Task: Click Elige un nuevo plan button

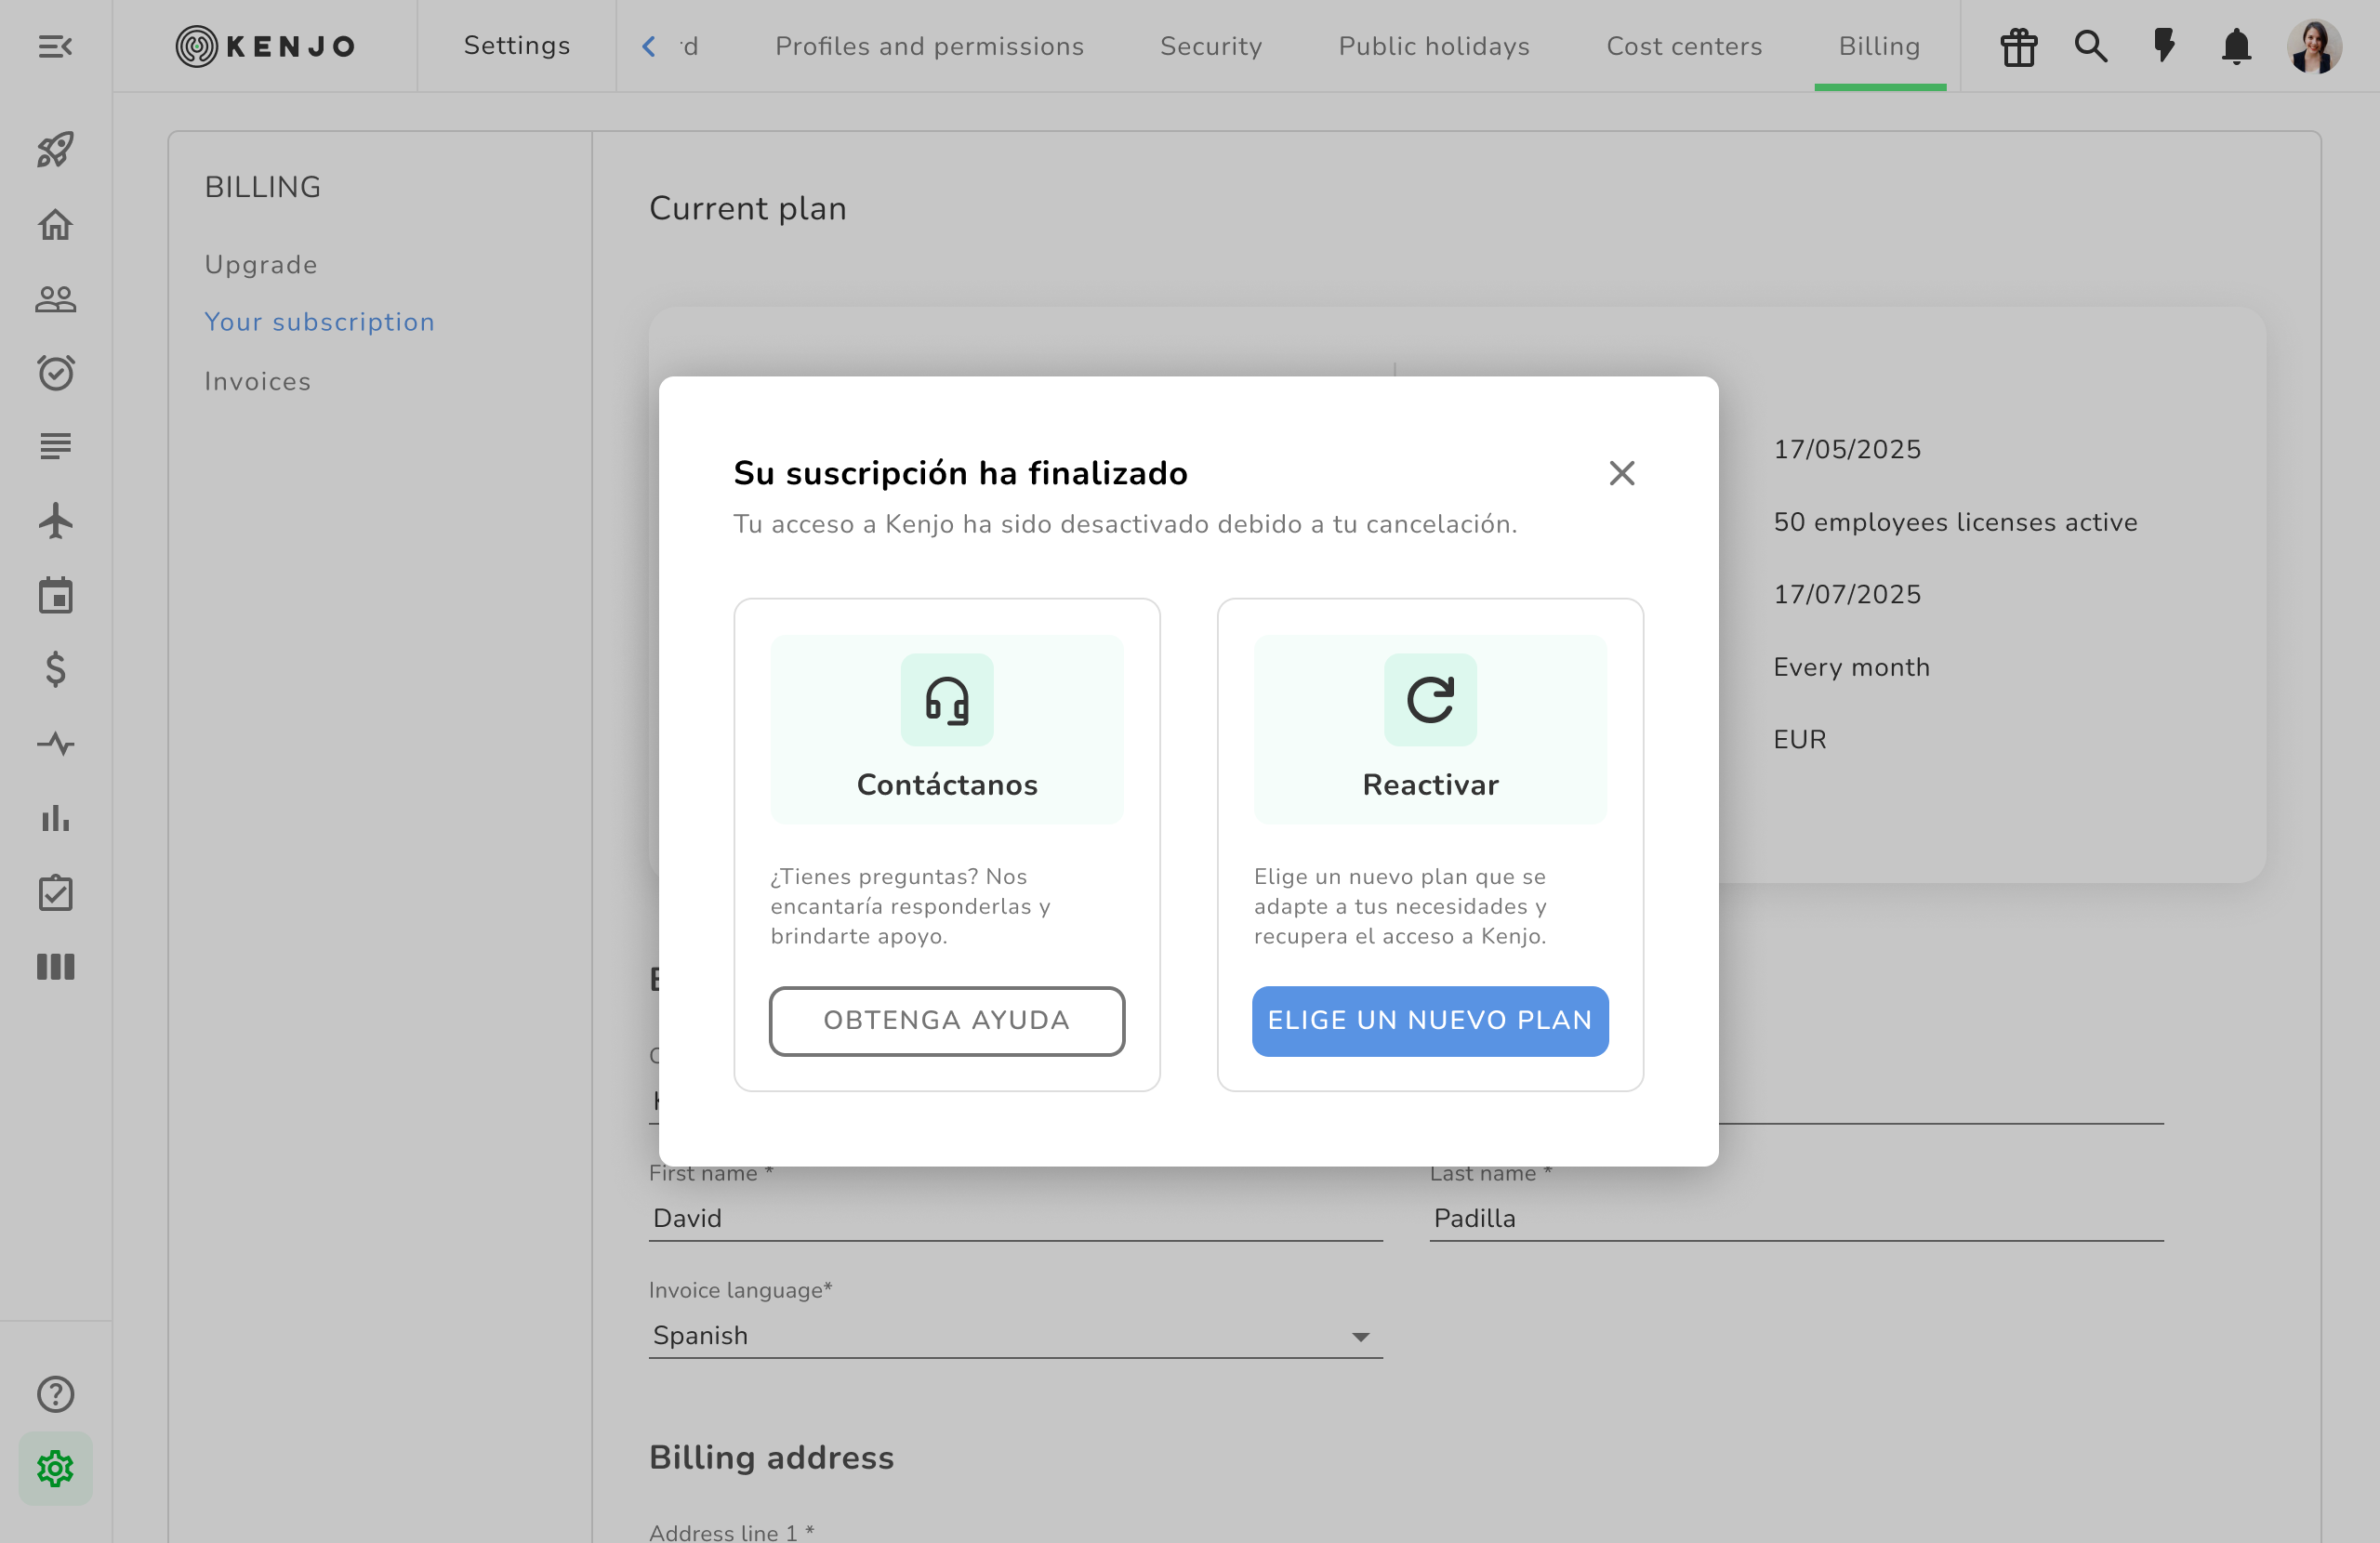Action: [x=1429, y=1020]
